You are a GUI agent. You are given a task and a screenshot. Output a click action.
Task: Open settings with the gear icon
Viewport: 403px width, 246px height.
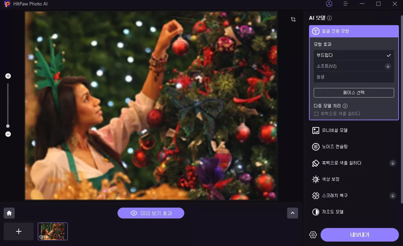pyautogui.click(x=313, y=235)
